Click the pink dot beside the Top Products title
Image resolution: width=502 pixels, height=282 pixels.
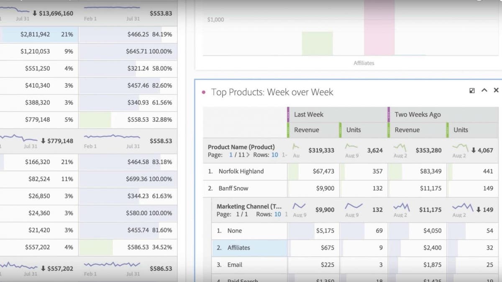click(204, 92)
